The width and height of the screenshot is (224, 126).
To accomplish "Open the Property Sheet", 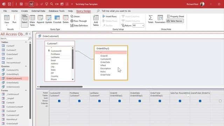I will (175, 16).
